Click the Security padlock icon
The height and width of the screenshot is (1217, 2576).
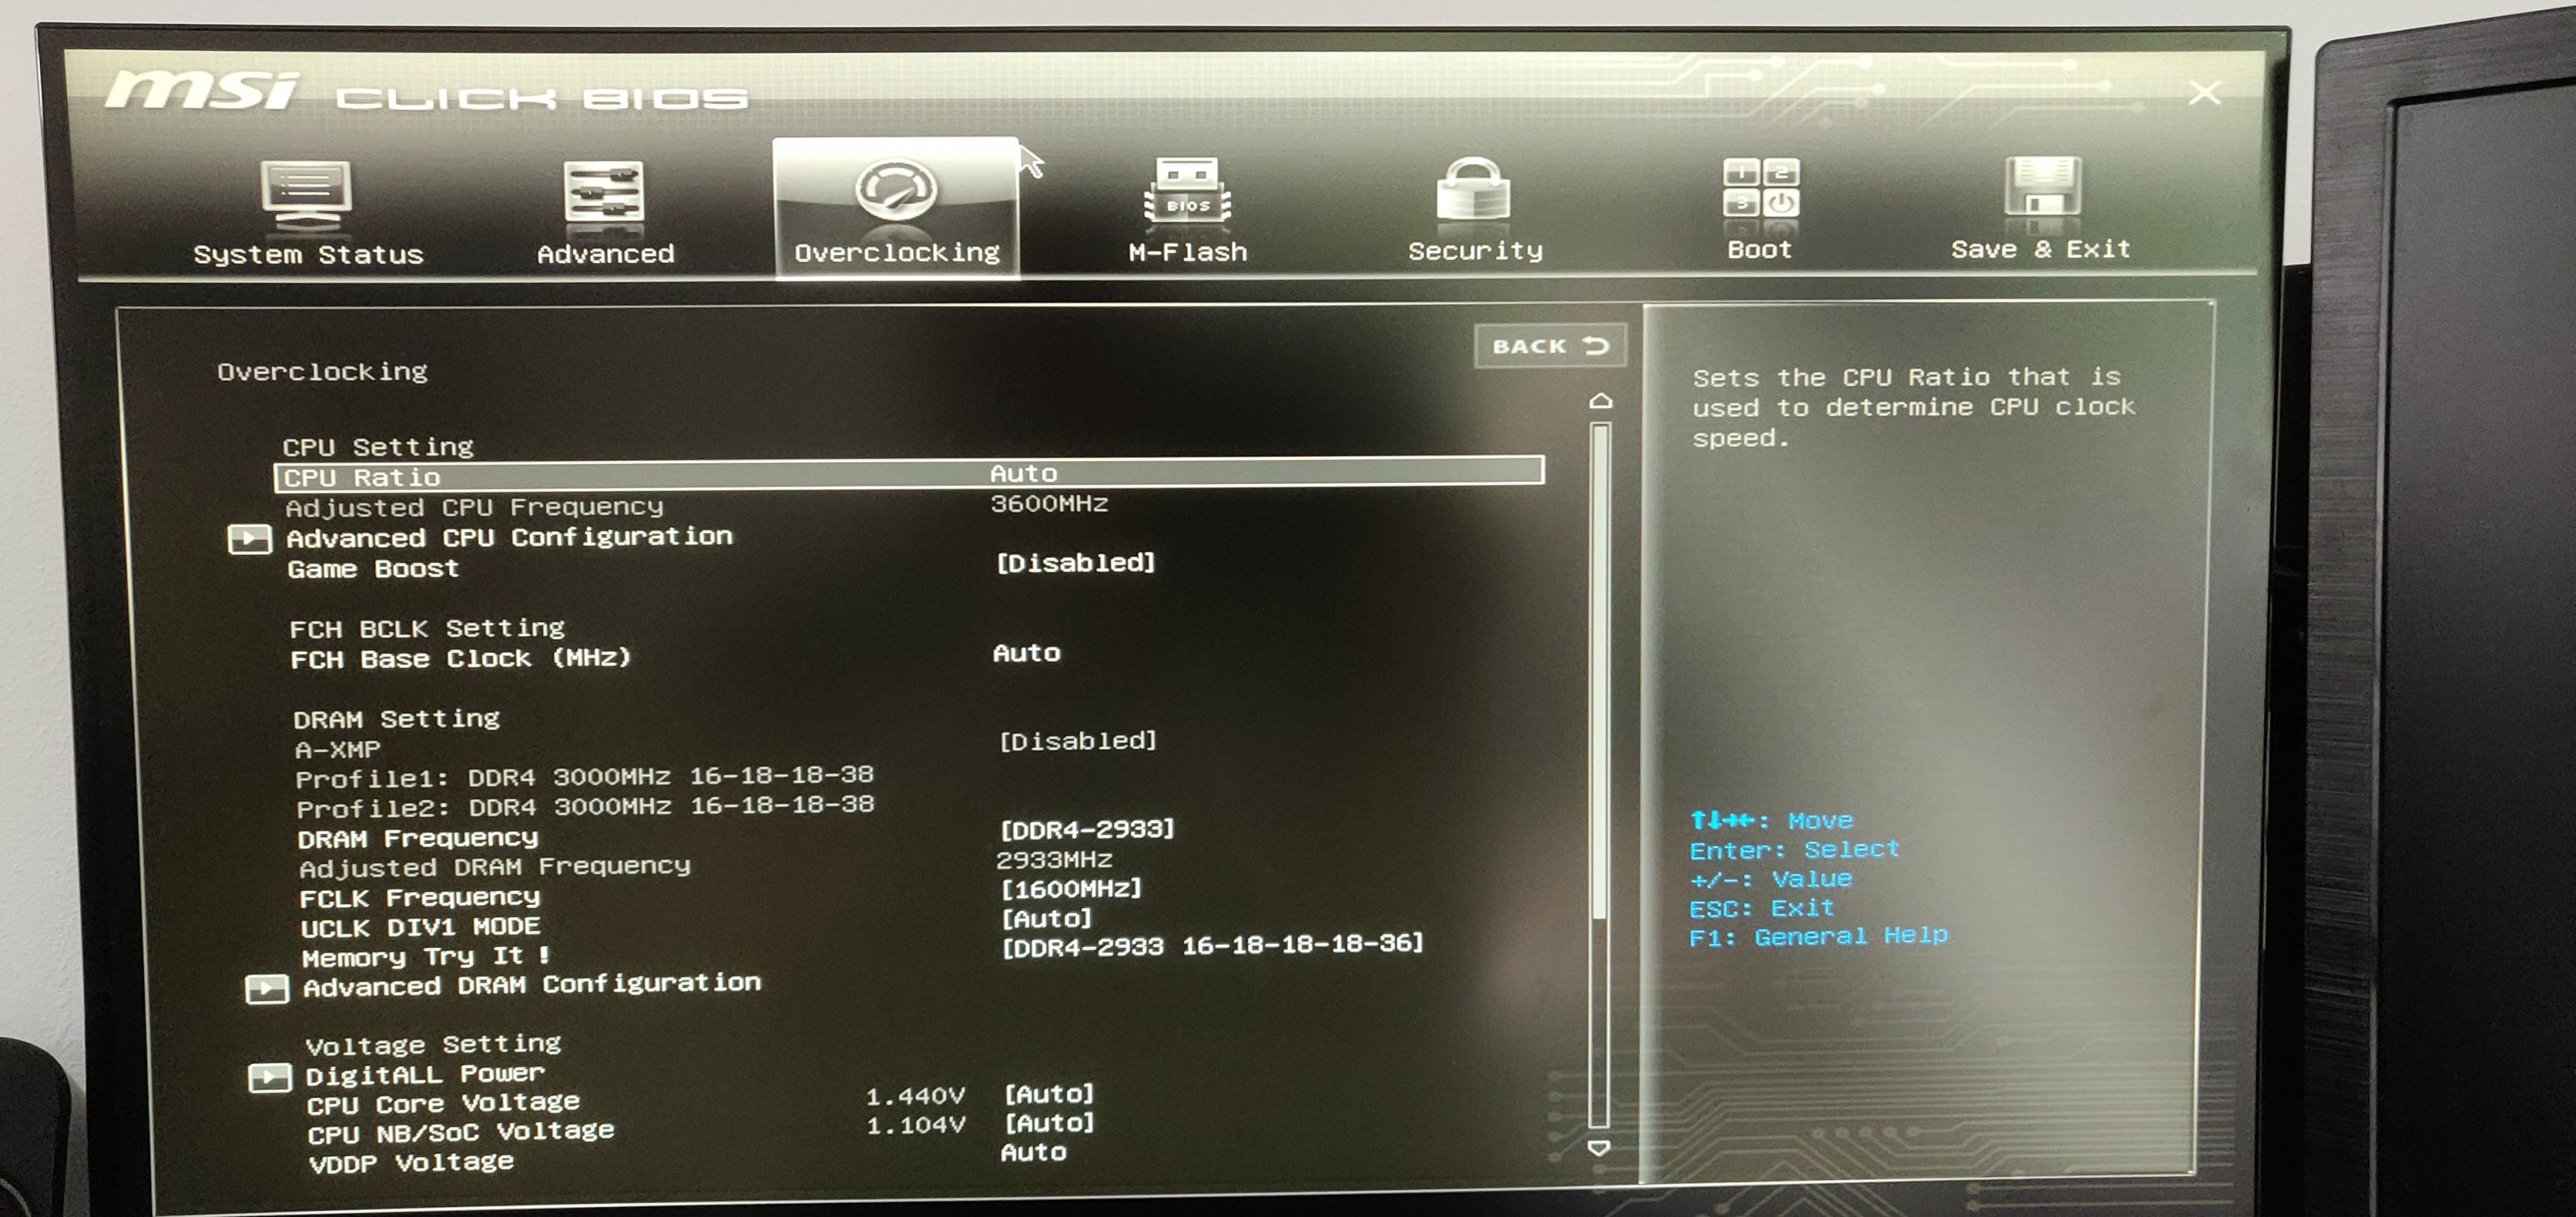point(1473,189)
